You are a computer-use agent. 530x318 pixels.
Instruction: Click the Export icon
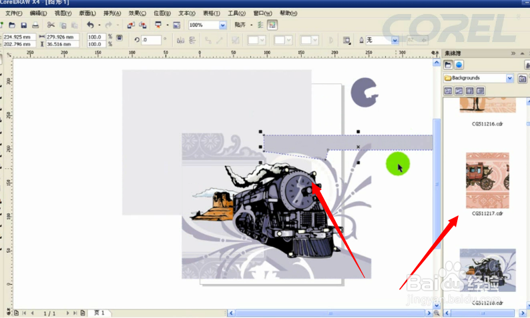point(143,25)
